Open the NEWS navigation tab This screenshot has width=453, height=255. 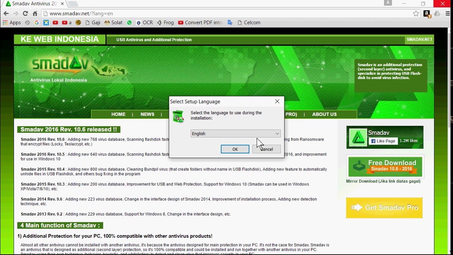pos(147,114)
